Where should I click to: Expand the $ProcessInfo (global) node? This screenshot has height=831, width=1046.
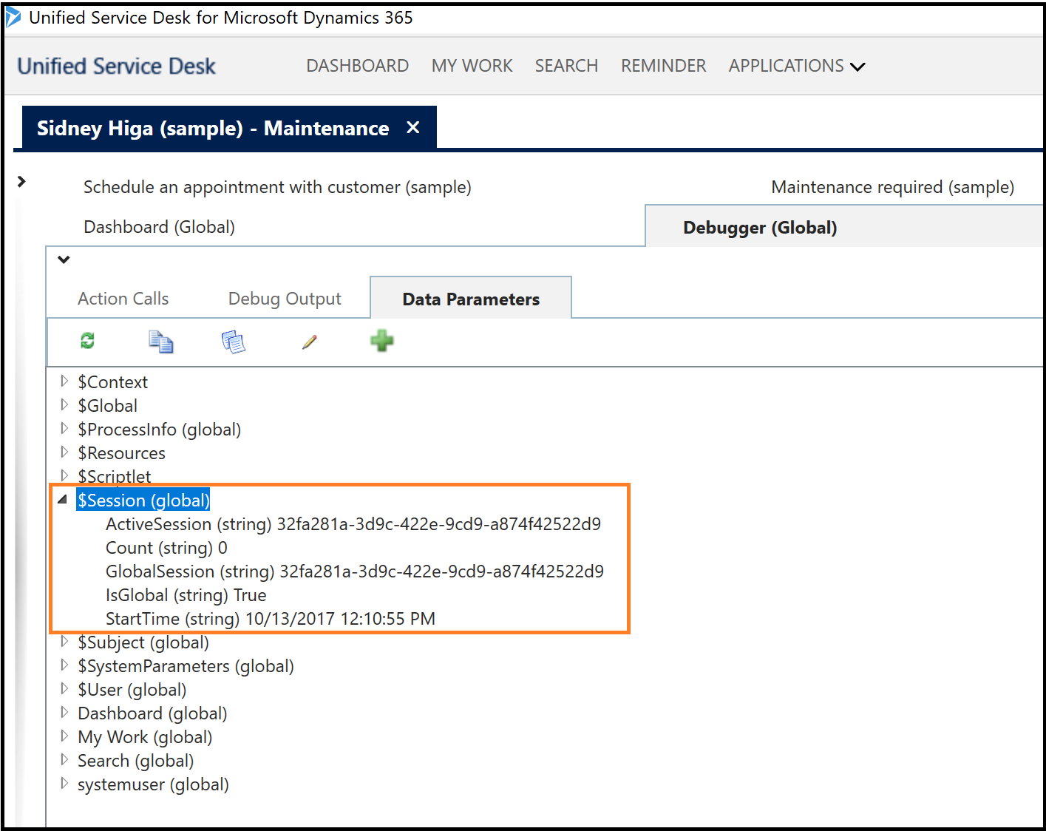point(64,428)
